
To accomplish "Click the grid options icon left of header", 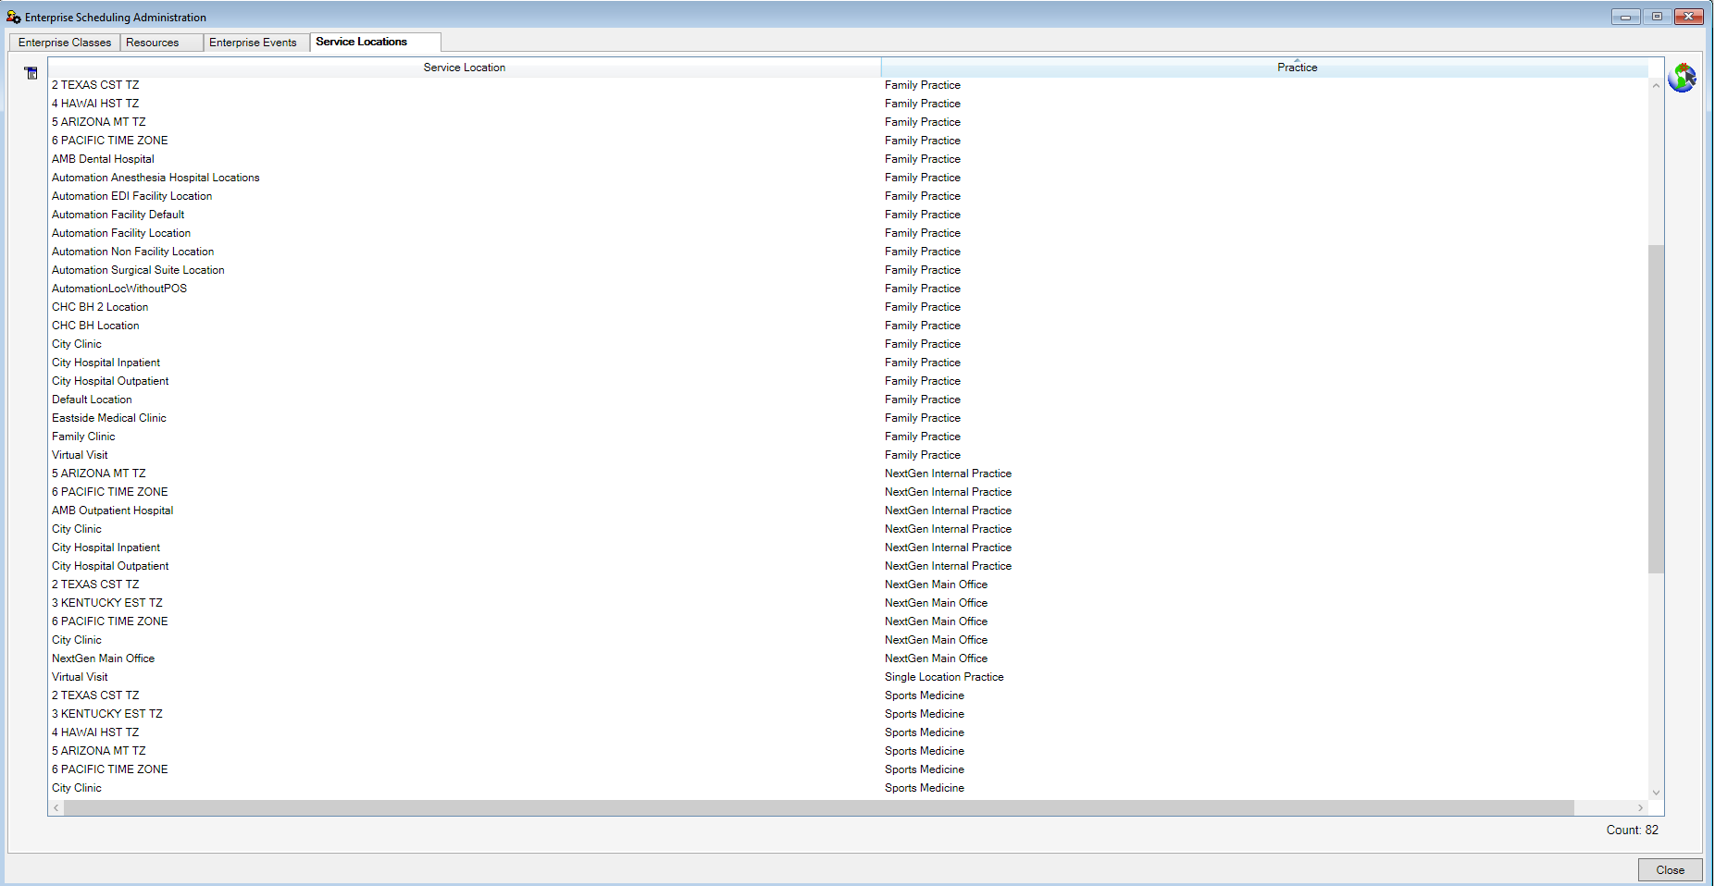I will (x=31, y=73).
